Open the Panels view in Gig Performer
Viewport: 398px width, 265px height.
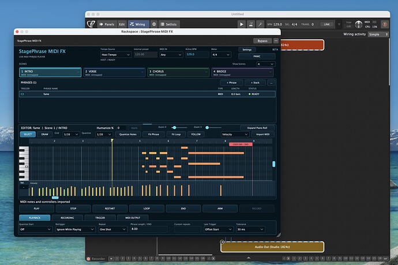pyautogui.click(x=107, y=24)
